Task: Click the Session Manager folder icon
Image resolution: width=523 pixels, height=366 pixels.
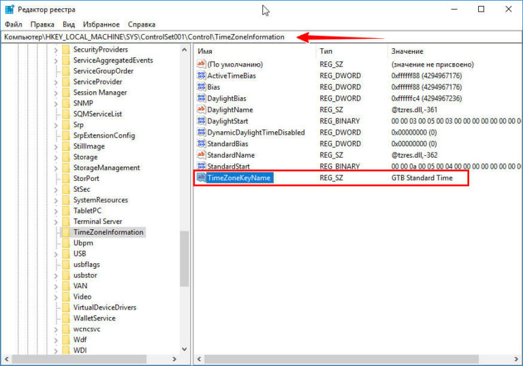Action: [65, 93]
